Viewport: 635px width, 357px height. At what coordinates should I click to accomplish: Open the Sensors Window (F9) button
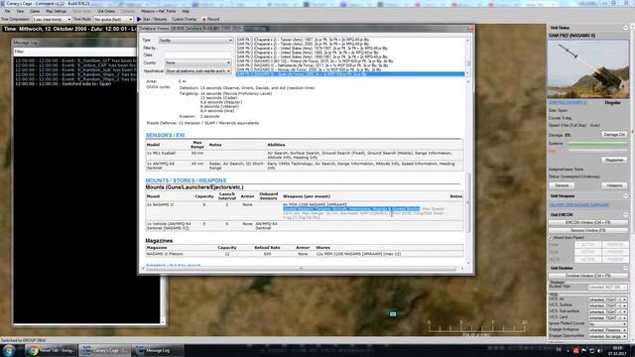pos(587,230)
